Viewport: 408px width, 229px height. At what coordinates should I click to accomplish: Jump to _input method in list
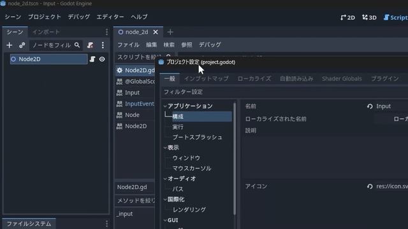pyautogui.click(x=125, y=214)
